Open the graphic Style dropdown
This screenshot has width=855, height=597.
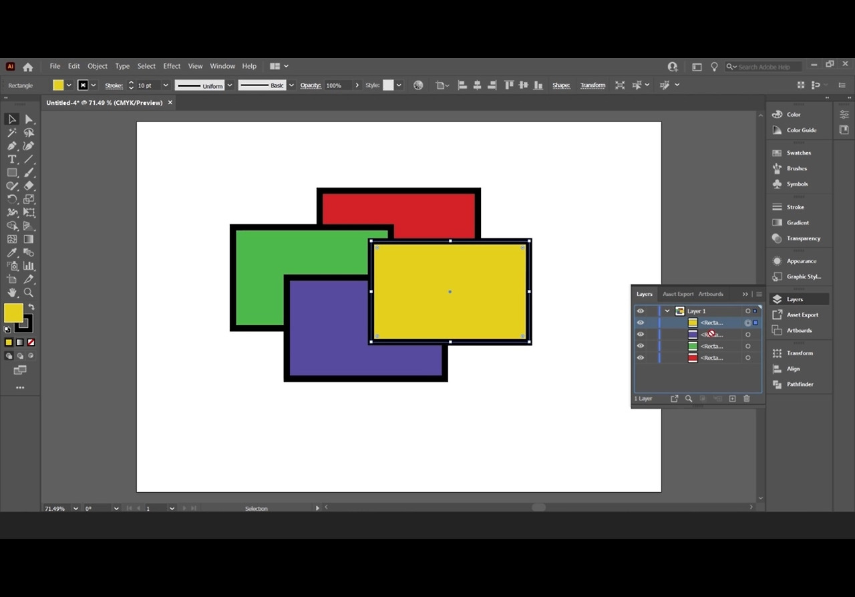[x=399, y=85]
